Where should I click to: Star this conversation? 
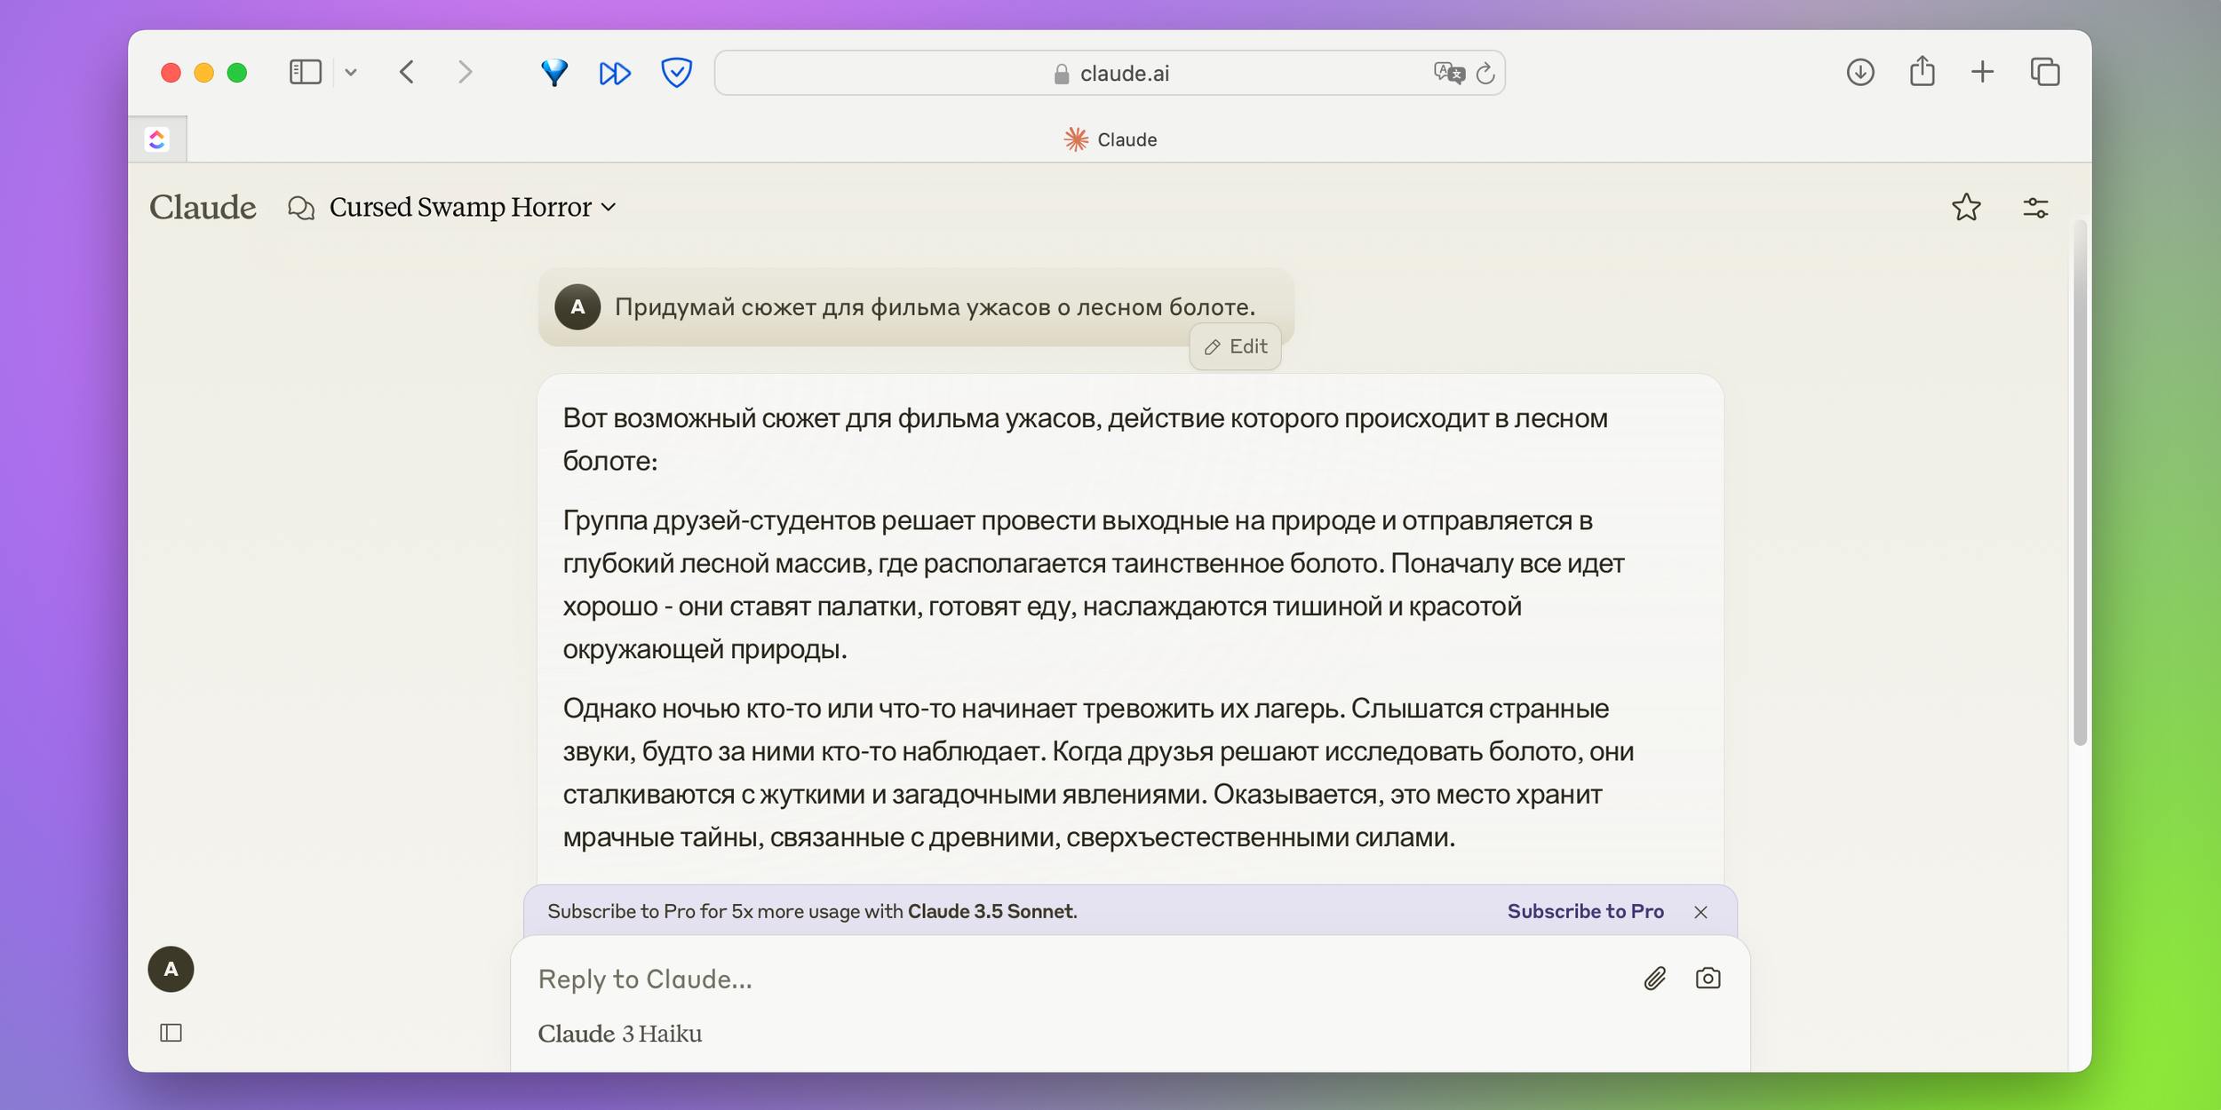click(1966, 207)
